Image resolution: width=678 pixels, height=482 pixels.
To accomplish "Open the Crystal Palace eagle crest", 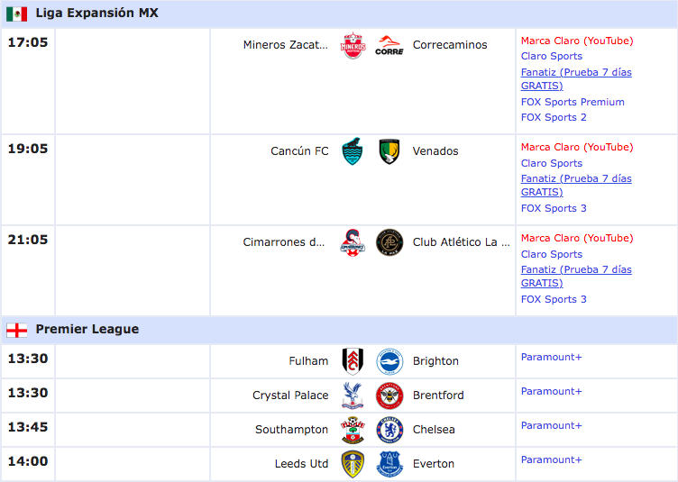I will click(x=353, y=396).
